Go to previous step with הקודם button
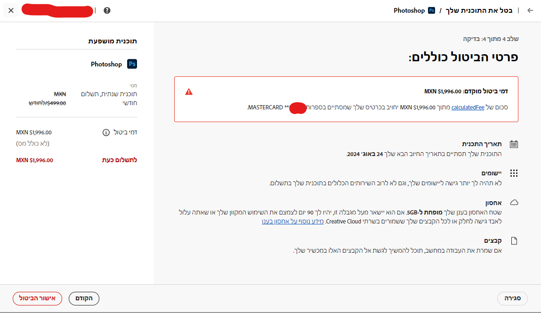 [84, 298]
